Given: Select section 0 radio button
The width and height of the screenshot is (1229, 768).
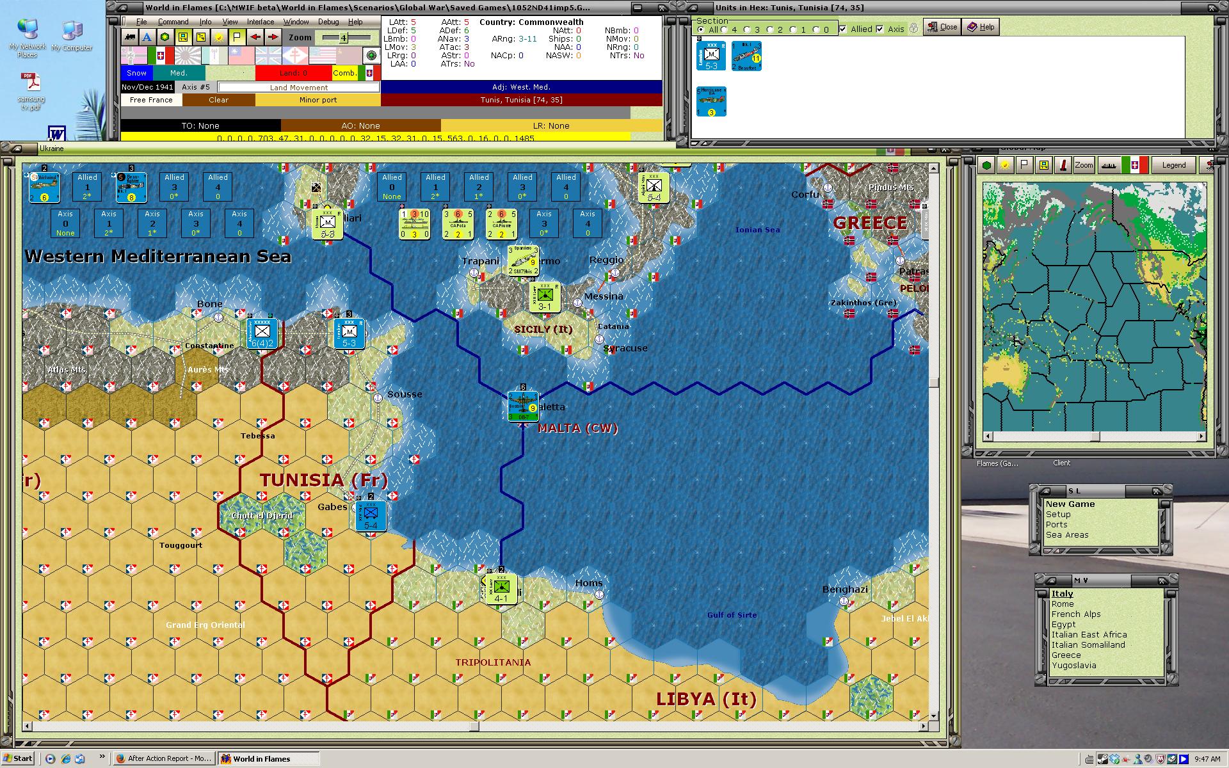Looking at the screenshot, I should click(817, 29).
